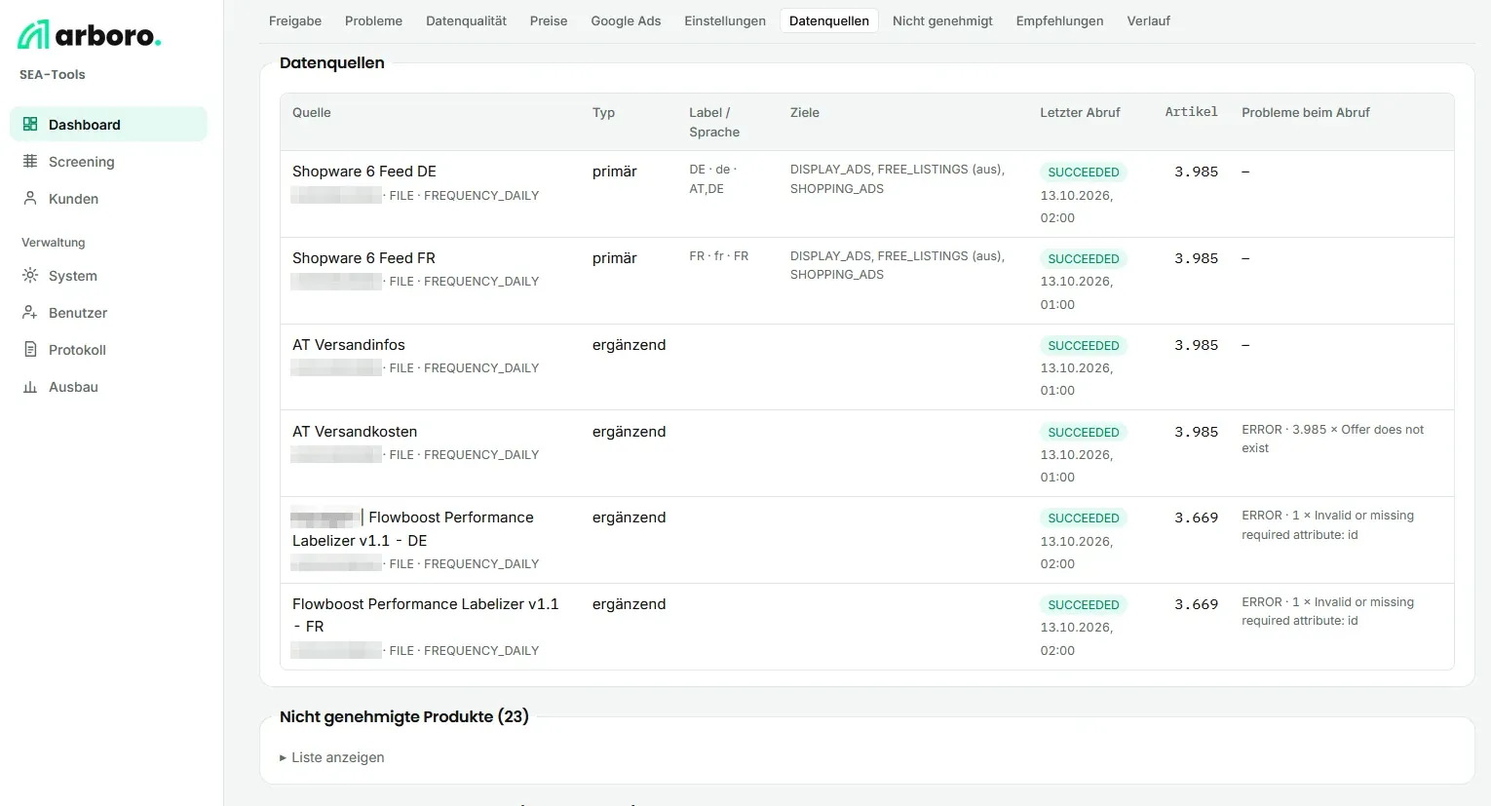Click the Ausbau bar chart icon
The image size is (1491, 806).
point(30,386)
